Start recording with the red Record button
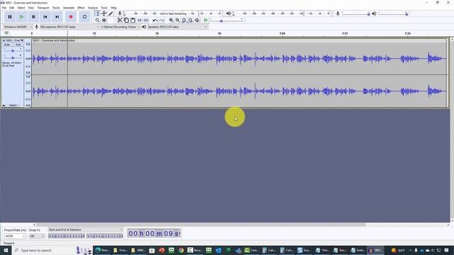This screenshot has width=454, height=255. coord(71,17)
